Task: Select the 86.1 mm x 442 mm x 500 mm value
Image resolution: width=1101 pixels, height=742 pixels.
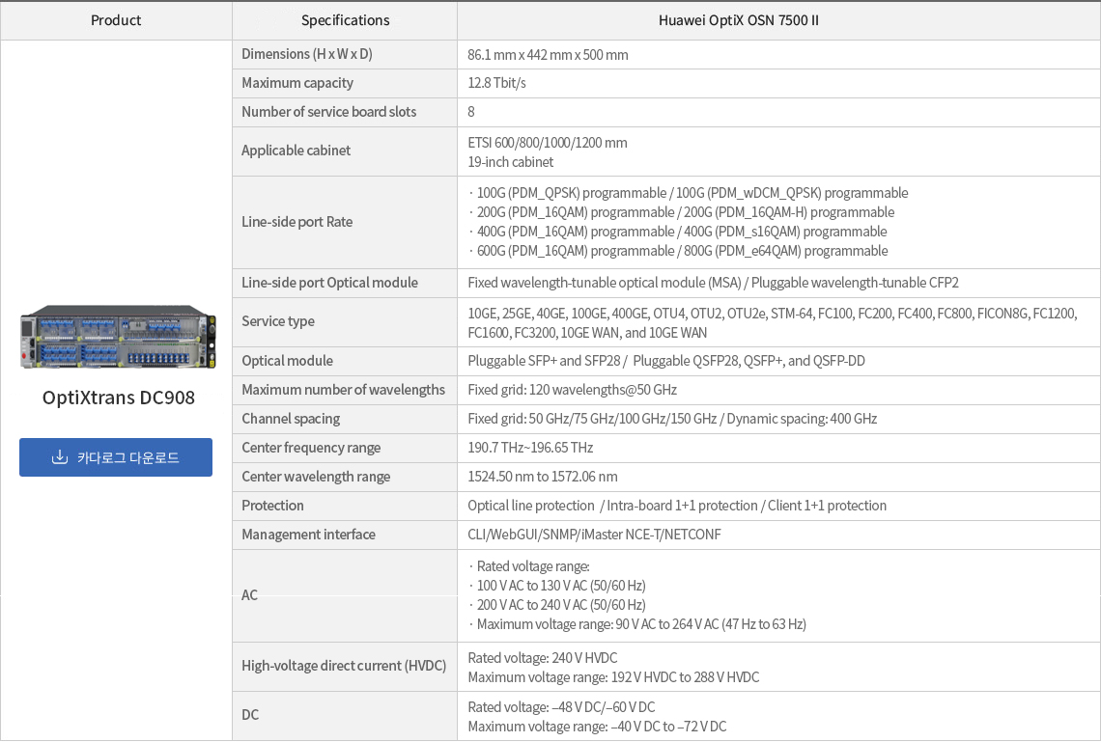Action: (x=548, y=55)
